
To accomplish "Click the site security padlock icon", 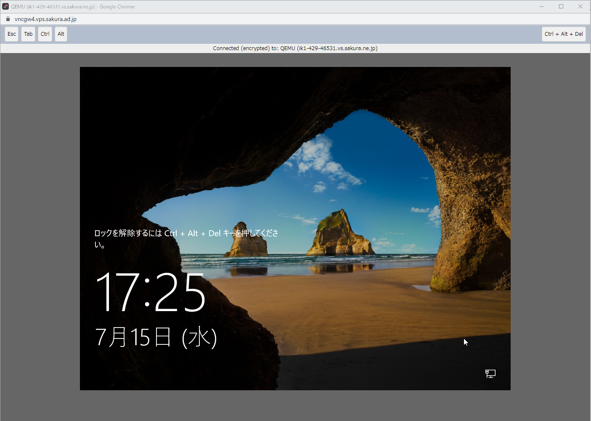I will (x=8, y=19).
